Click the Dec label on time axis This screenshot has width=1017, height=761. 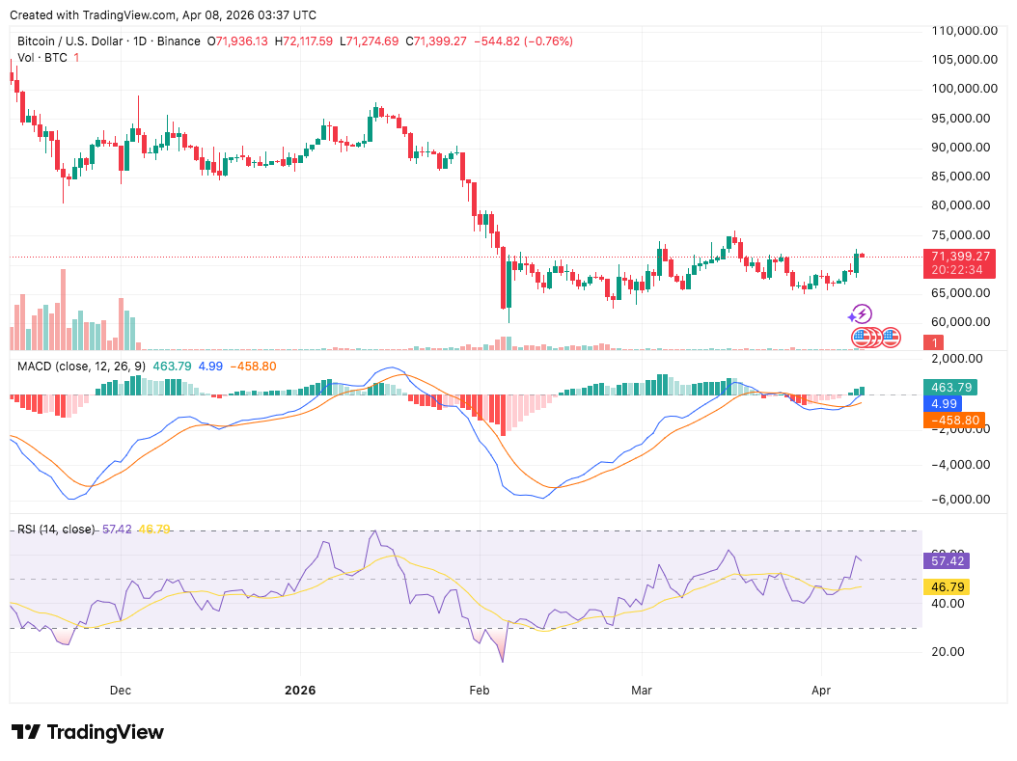coord(122,691)
